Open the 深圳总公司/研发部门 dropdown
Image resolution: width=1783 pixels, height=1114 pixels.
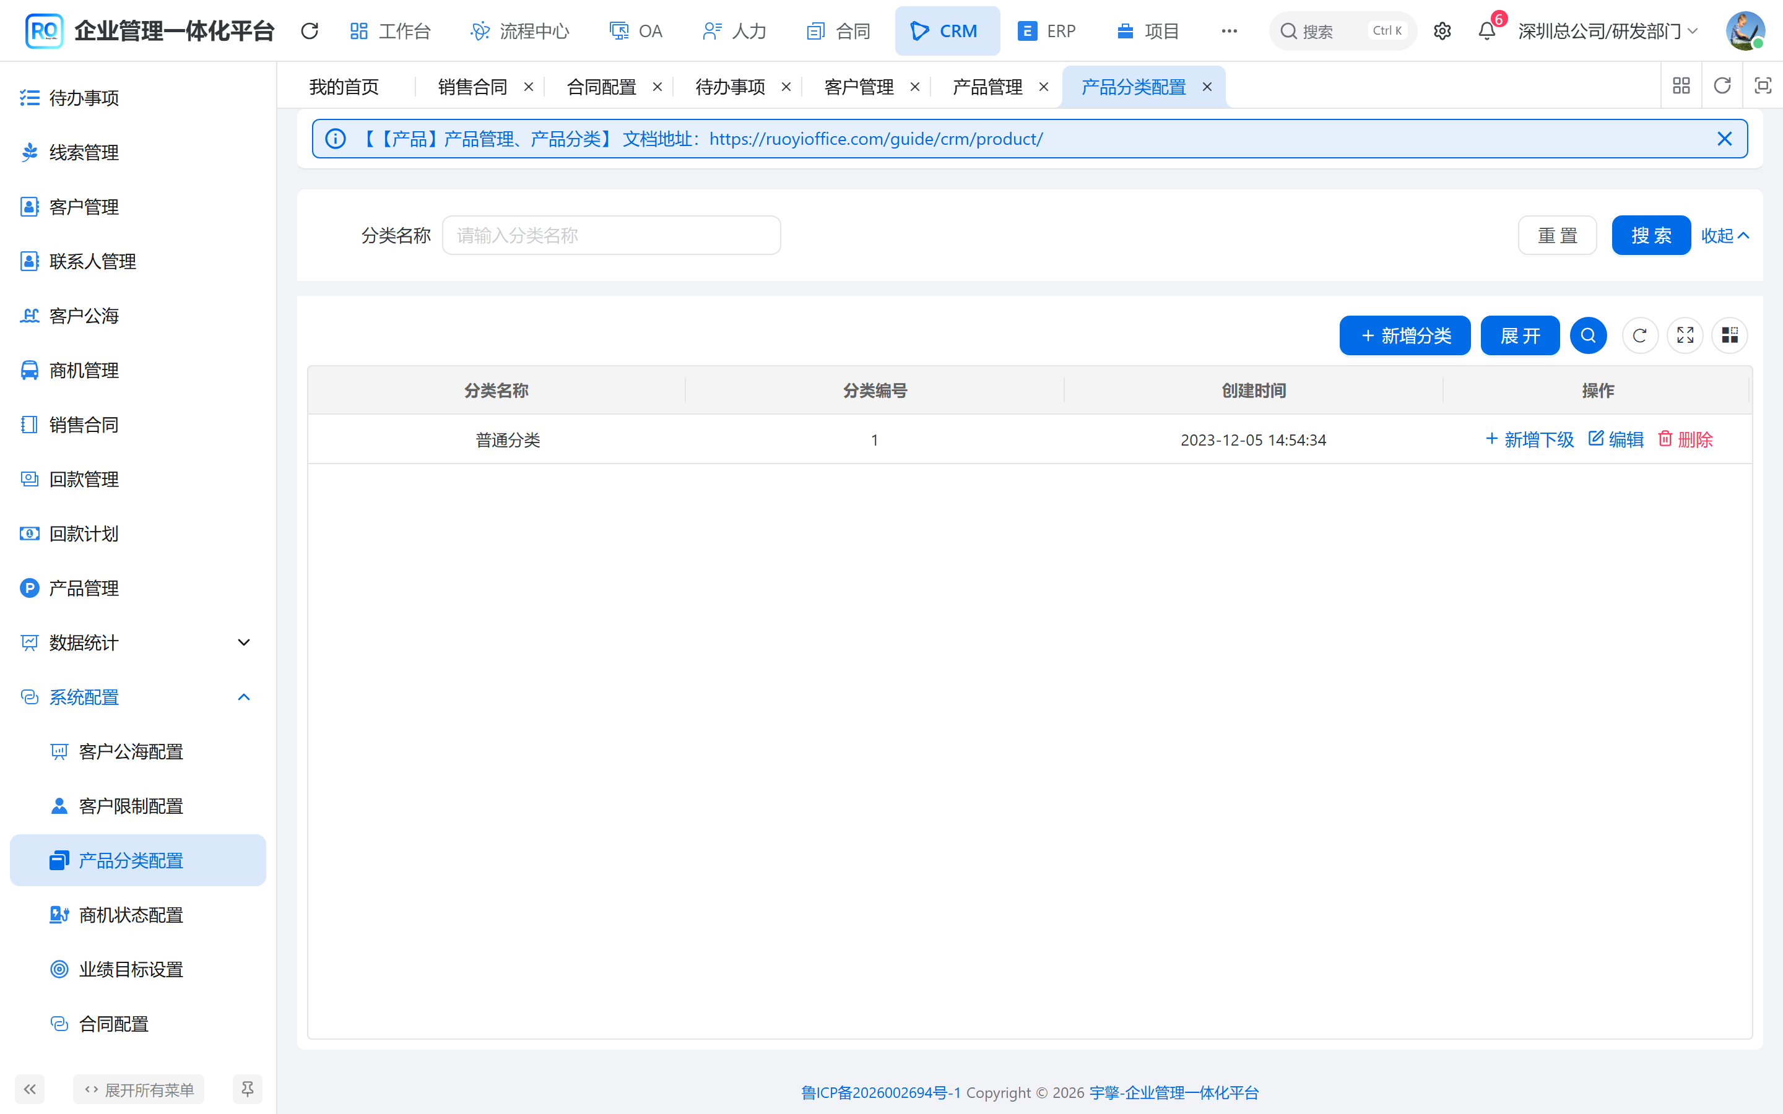click(1608, 31)
